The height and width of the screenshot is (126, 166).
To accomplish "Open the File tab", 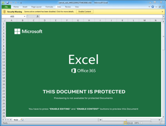I will [6, 7].
